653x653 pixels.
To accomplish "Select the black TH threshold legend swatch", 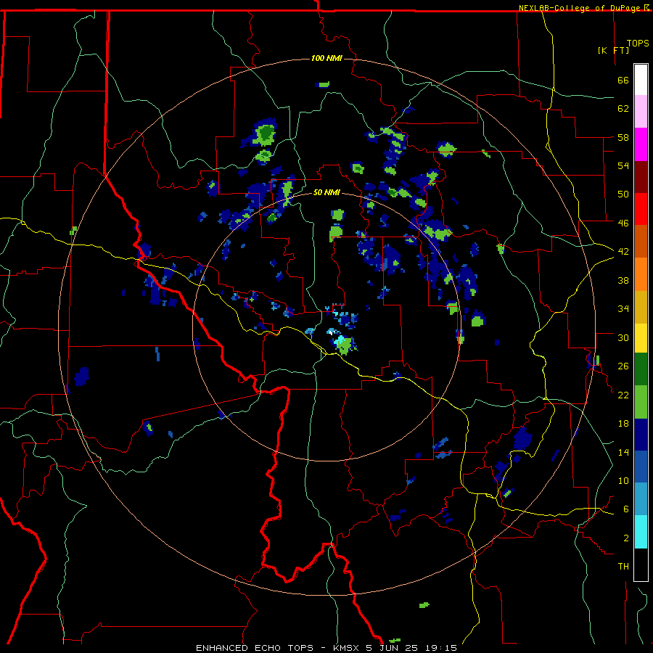I will tap(641, 564).
